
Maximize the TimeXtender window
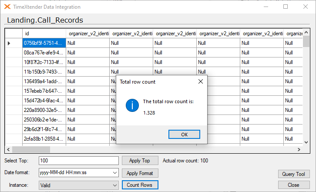point(286,7)
